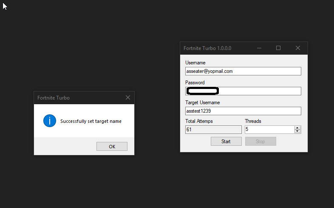Click the 'Successfully set target name' message

click(91, 121)
